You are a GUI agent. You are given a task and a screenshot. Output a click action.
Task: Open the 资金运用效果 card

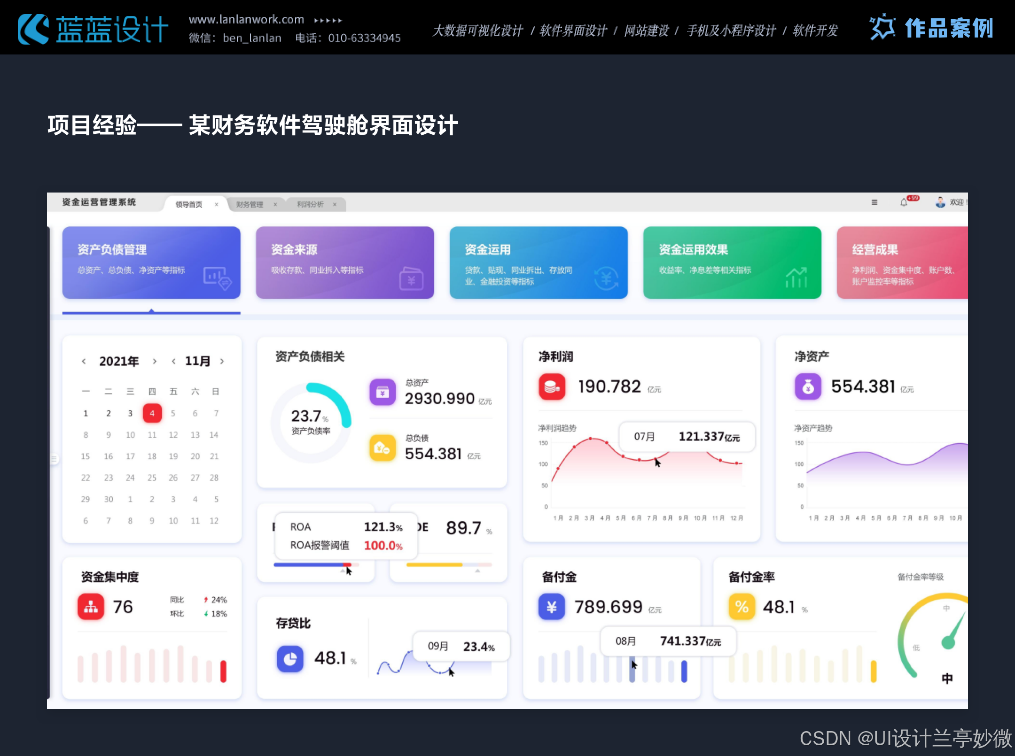(732, 262)
